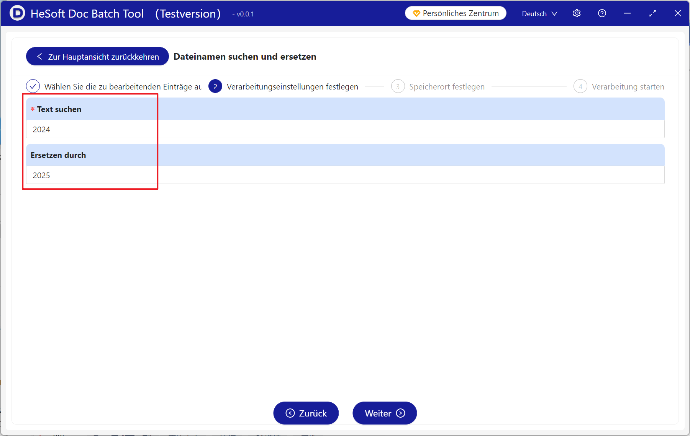690x436 pixels.
Task: Click the diamond icon in Persönliches Zentrum
Action: coord(416,13)
